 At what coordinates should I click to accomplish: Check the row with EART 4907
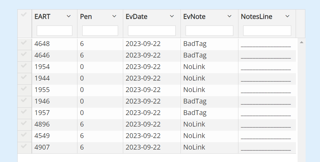tap(24, 146)
